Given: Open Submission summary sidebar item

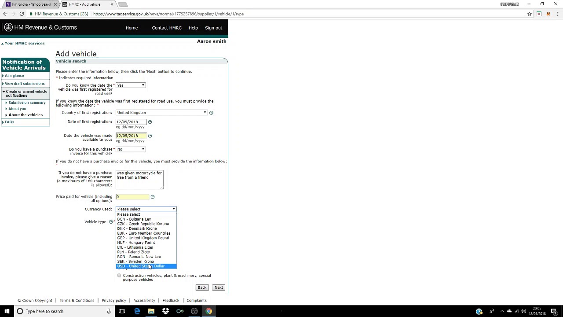Looking at the screenshot, I should (27, 103).
